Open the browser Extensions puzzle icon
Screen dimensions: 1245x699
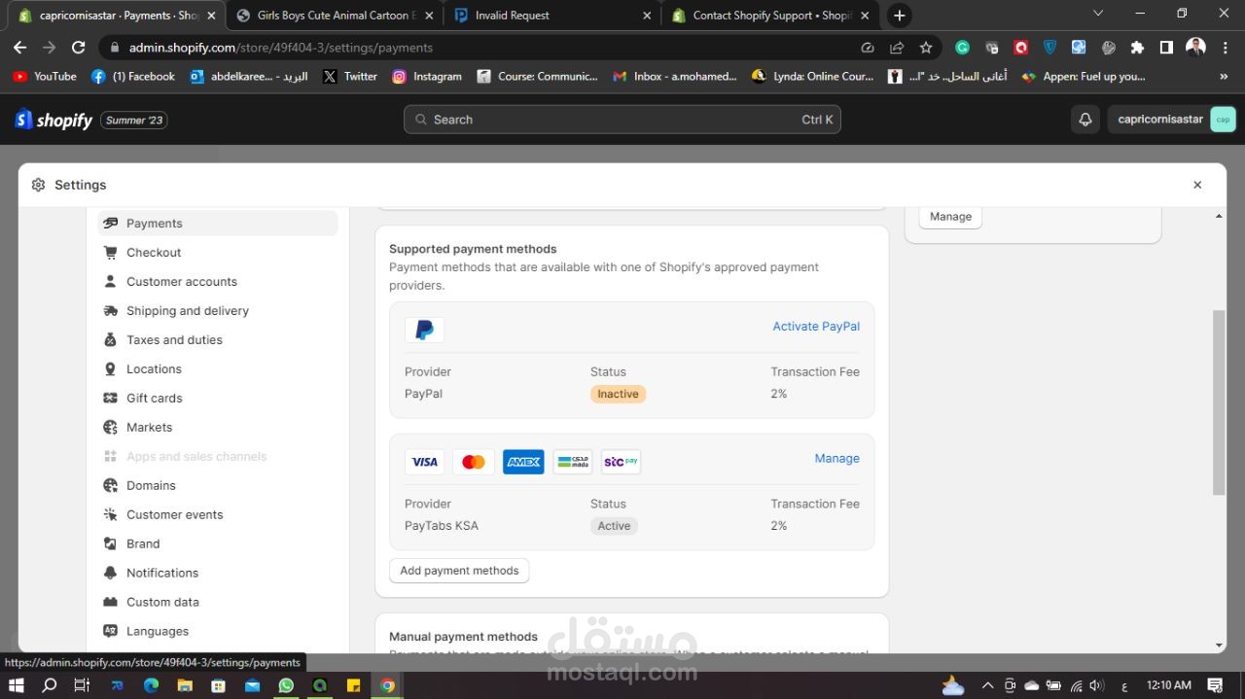[x=1137, y=48]
